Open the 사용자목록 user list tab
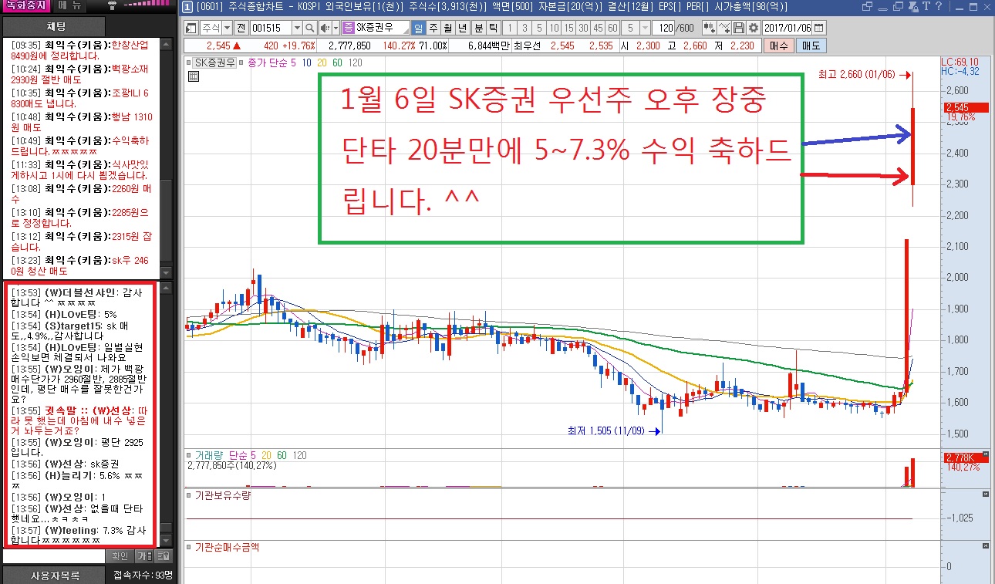The image size is (995, 584). coord(55,576)
